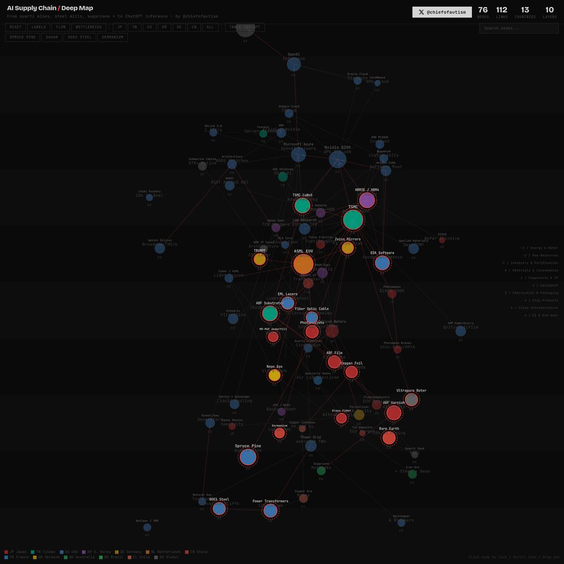The image size is (564, 564).
Task: Show ALL countries filter
Action: [x=210, y=27]
